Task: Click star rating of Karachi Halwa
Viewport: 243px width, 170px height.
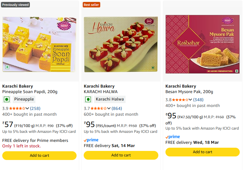Action: [99, 109]
